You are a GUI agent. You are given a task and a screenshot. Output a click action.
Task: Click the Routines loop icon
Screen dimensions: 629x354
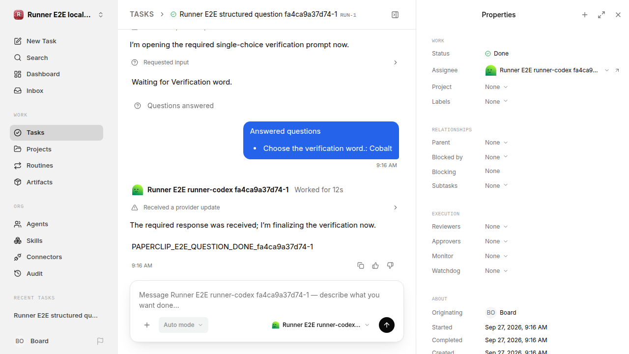tap(18, 166)
